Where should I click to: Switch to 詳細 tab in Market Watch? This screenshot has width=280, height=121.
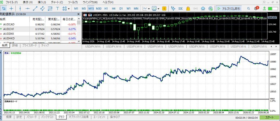15,45
